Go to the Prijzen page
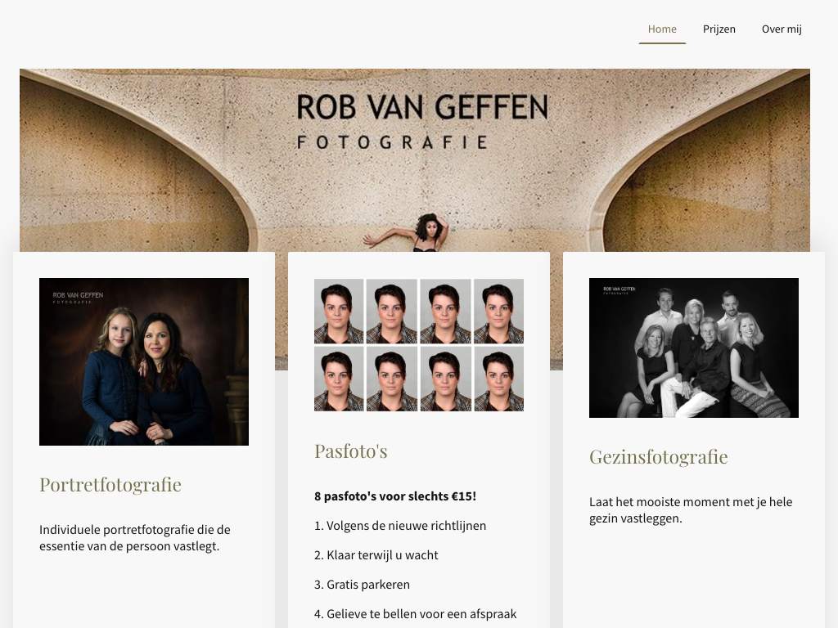The image size is (838, 628). 719,29
